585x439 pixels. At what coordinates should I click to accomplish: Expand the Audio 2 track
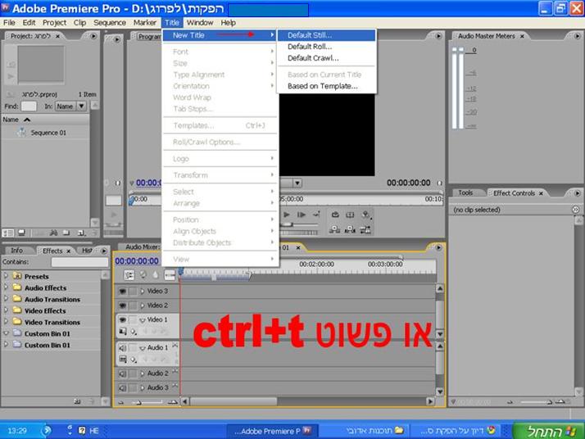point(142,373)
